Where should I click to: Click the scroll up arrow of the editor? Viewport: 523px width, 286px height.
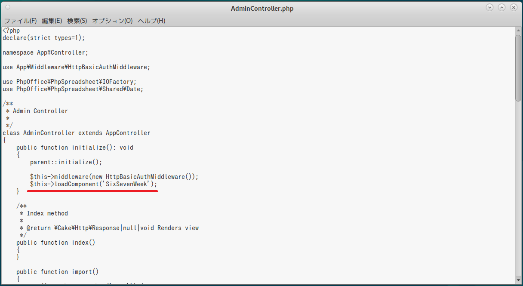point(518,30)
